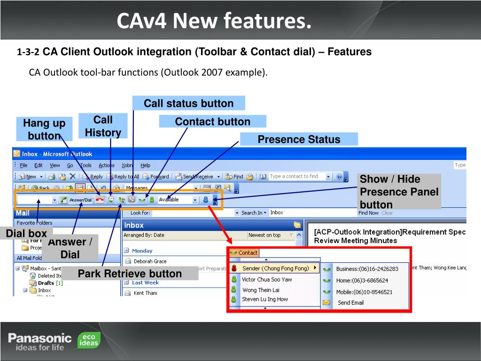Click the Reply to All button

pos(123,177)
